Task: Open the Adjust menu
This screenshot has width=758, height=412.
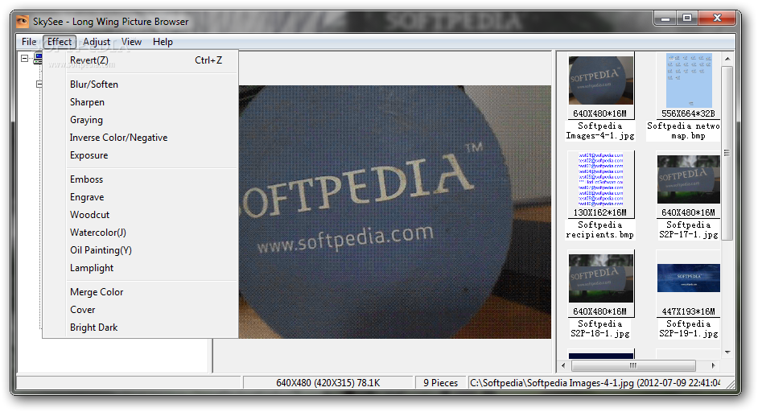Action: pyautogui.click(x=97, y=42)
